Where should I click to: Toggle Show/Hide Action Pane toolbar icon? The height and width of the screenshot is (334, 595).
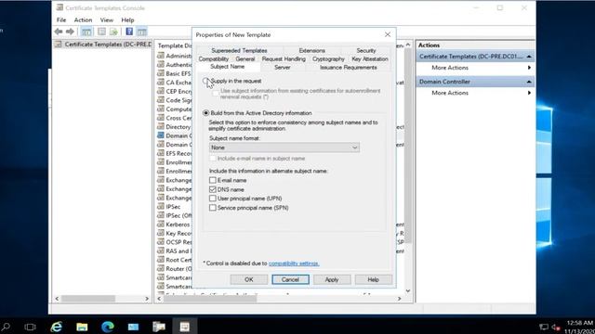(142, 32)
